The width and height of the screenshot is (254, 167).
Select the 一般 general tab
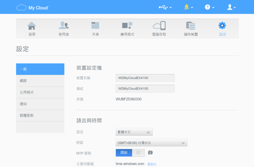(x=40, y=69)
